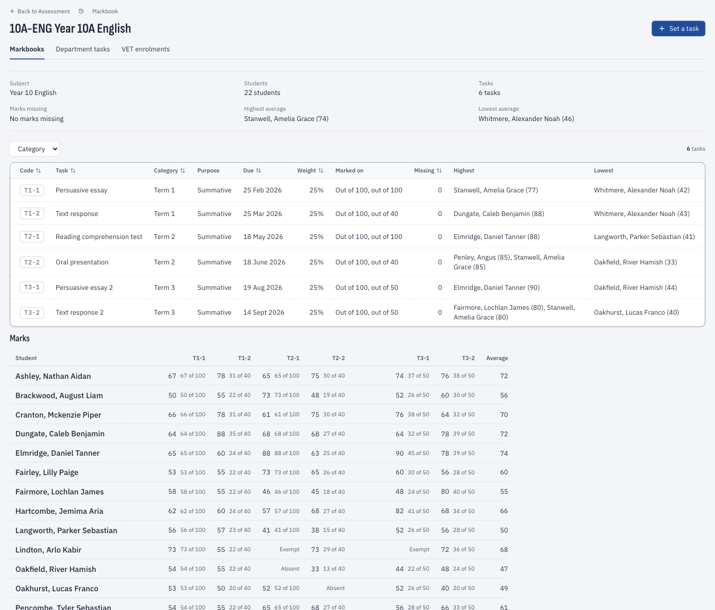The width and height of the screenshot is (715, 610).
Task: Select the T2-2 task code badge
Action: tap(32, 262)
